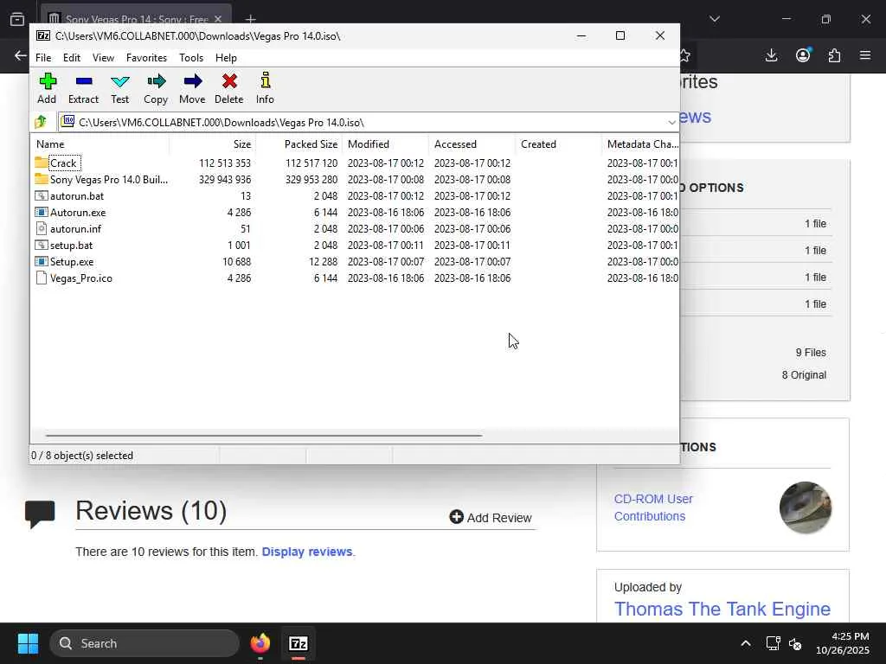
Task: Click the Move toolbar icon
Action: point(192,81)
